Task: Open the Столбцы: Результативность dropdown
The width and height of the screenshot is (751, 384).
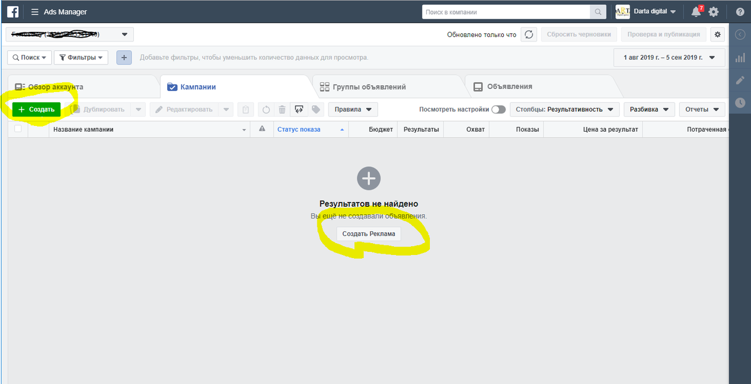Action: tap(565, 110)
